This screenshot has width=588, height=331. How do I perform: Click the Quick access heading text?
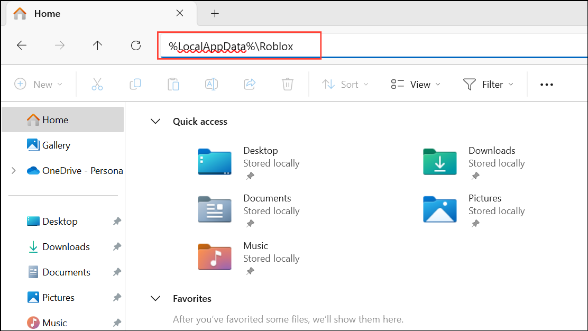pyautogui.click(x=200, y=122)
